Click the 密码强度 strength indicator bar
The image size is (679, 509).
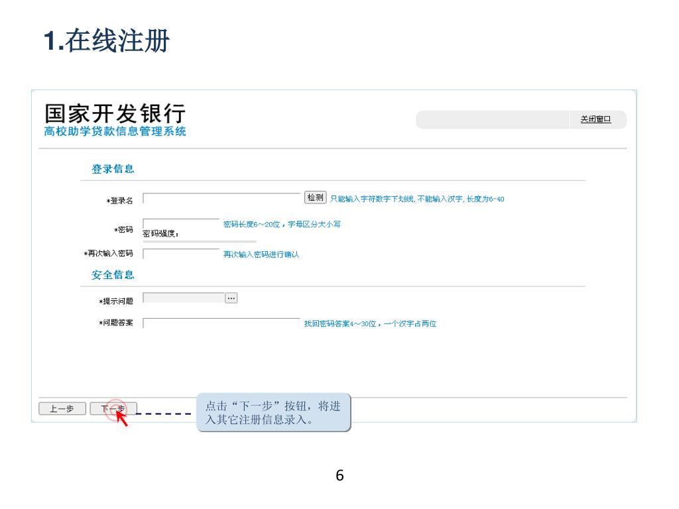click(200, 242)
